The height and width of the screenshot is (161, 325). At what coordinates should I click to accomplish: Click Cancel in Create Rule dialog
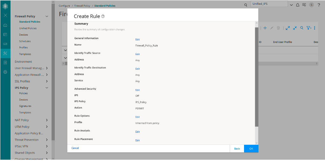[75, 148]
